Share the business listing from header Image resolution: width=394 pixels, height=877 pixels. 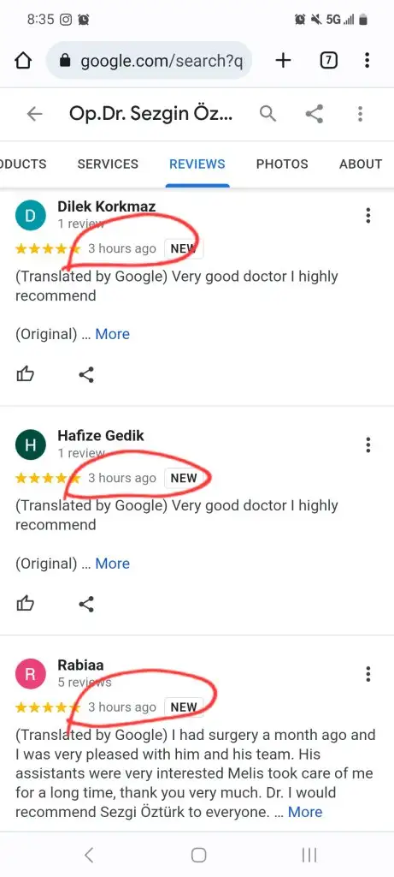tap(315, 114)
